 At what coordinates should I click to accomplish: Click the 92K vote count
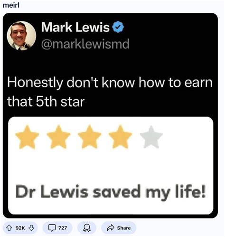point(20,228)
